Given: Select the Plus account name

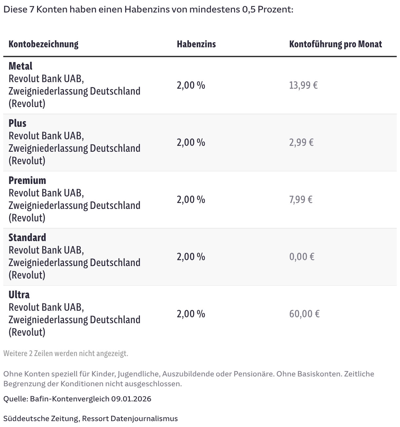Looking at the screenshot, I should 17,123.
